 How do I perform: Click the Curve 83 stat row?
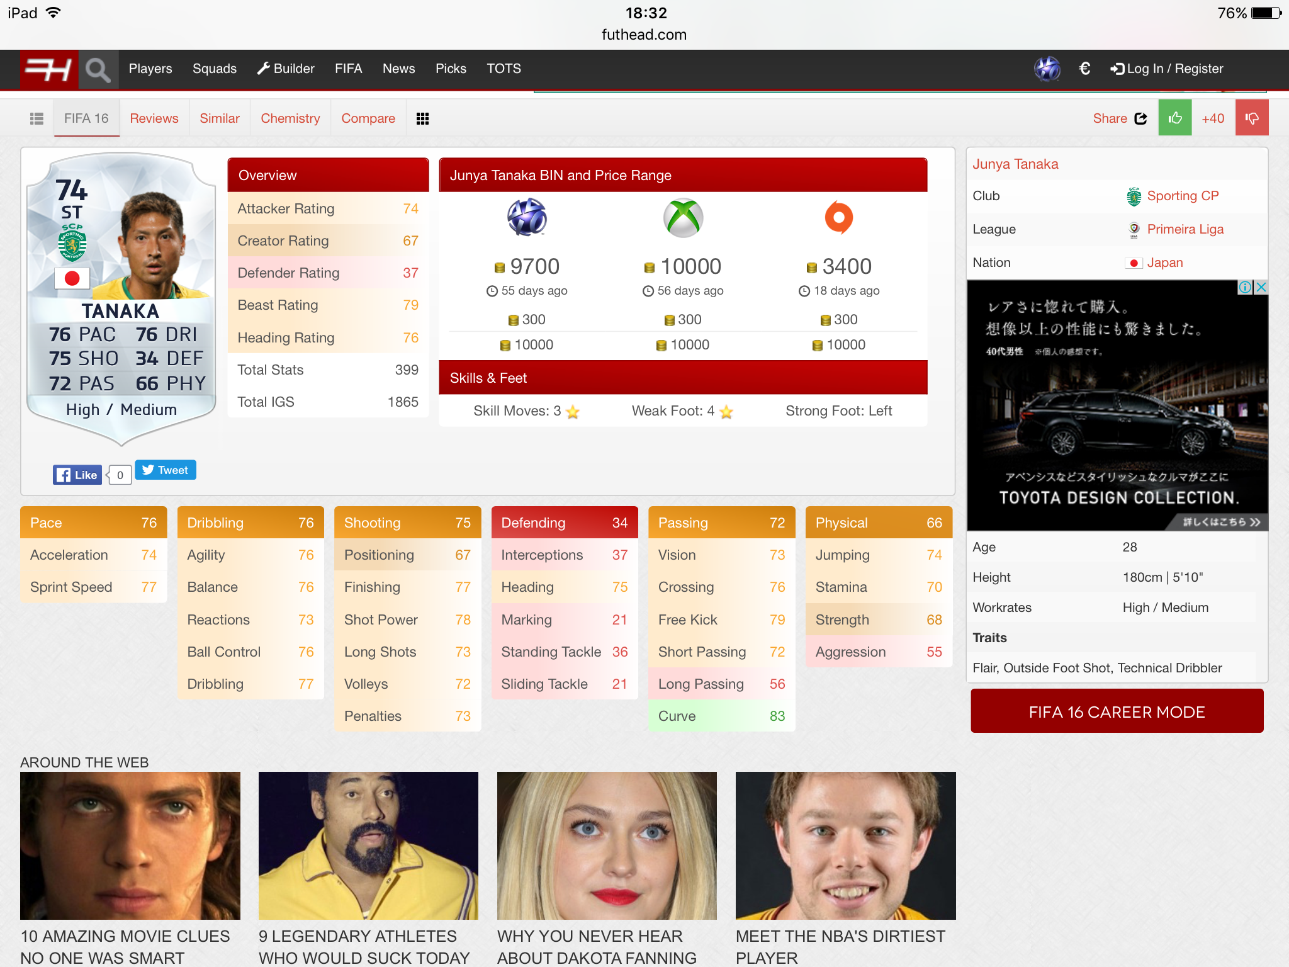[x=722, y=716]
